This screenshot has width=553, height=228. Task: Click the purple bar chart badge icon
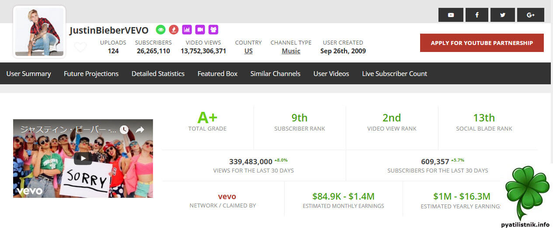[187, 30]
